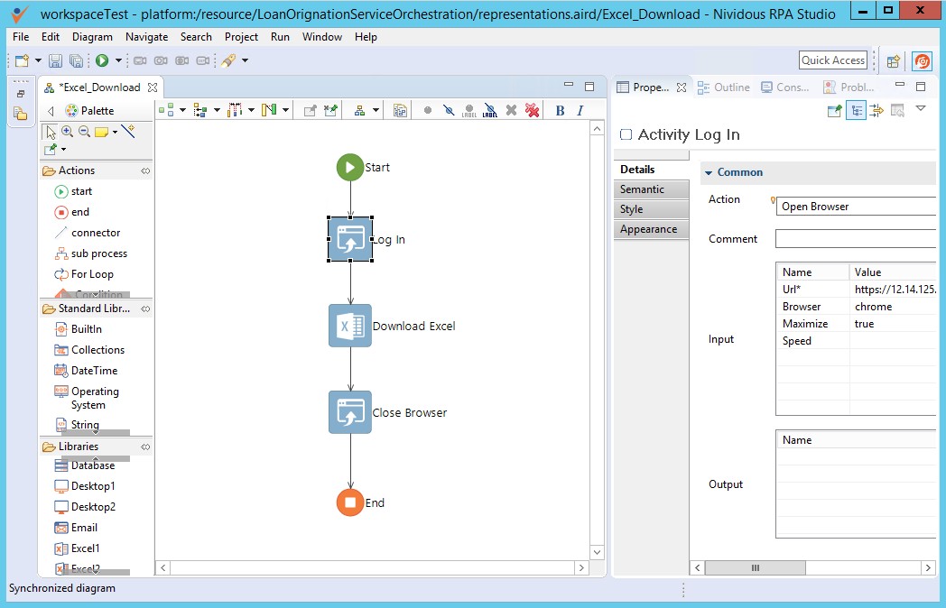Collapse the Libraries palette group
The width and height of the screenshot is (946, 608).
145,447
